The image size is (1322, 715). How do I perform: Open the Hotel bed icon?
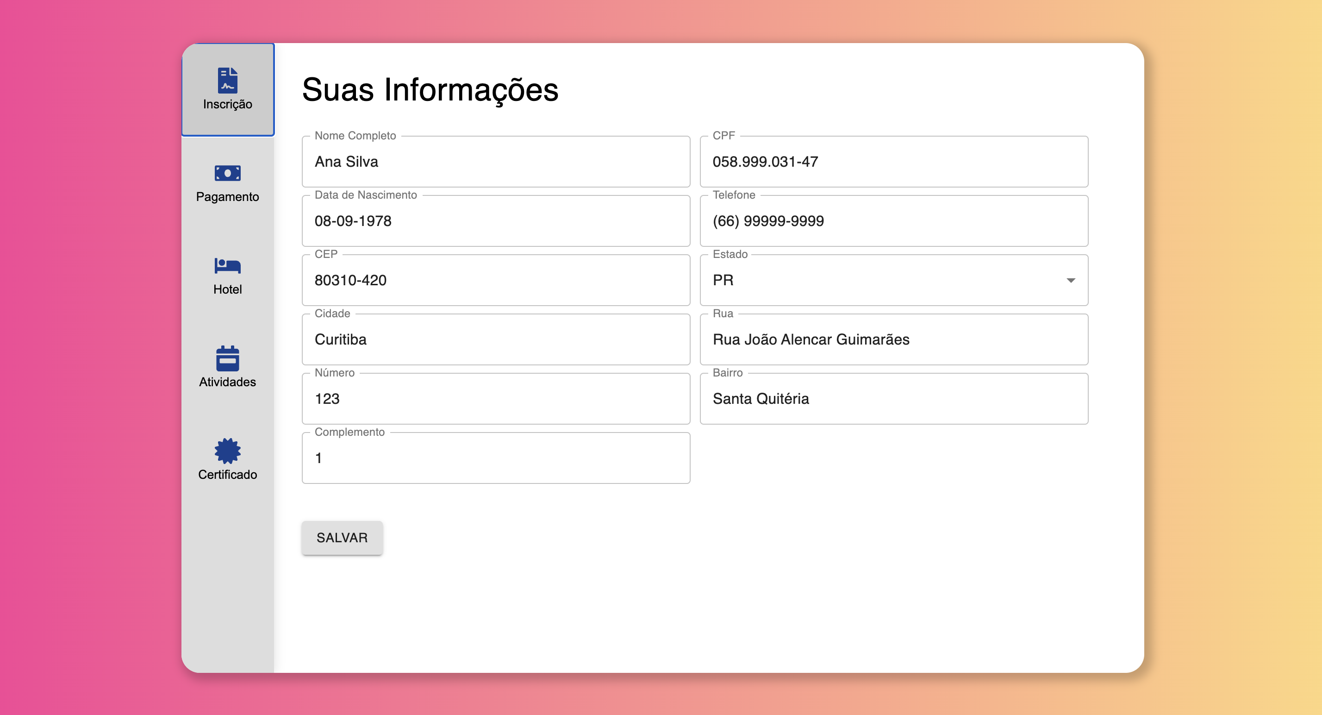point(227,265)
